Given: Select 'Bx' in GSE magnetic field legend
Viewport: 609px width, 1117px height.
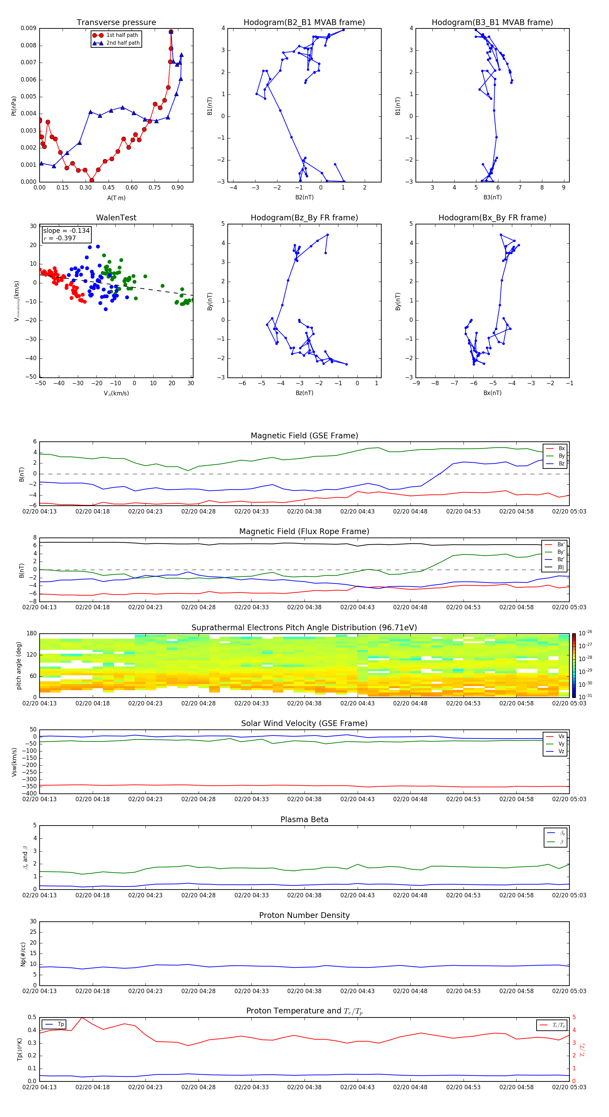Looking at the screenshot, I should [555, 448].
